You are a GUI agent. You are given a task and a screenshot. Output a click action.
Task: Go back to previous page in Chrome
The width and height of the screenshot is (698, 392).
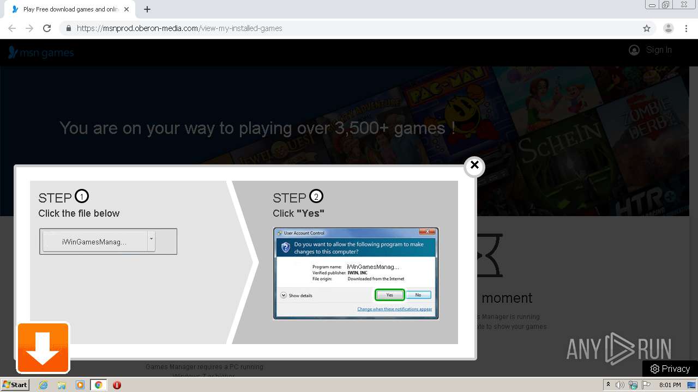12,28
